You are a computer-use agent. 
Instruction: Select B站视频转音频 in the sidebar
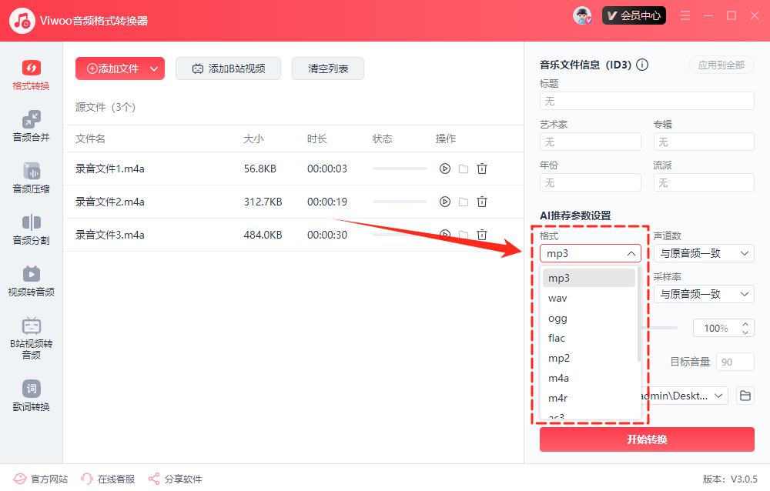31,338
